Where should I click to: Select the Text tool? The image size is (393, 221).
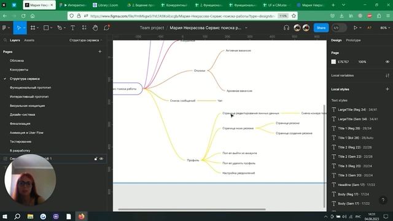72,28
